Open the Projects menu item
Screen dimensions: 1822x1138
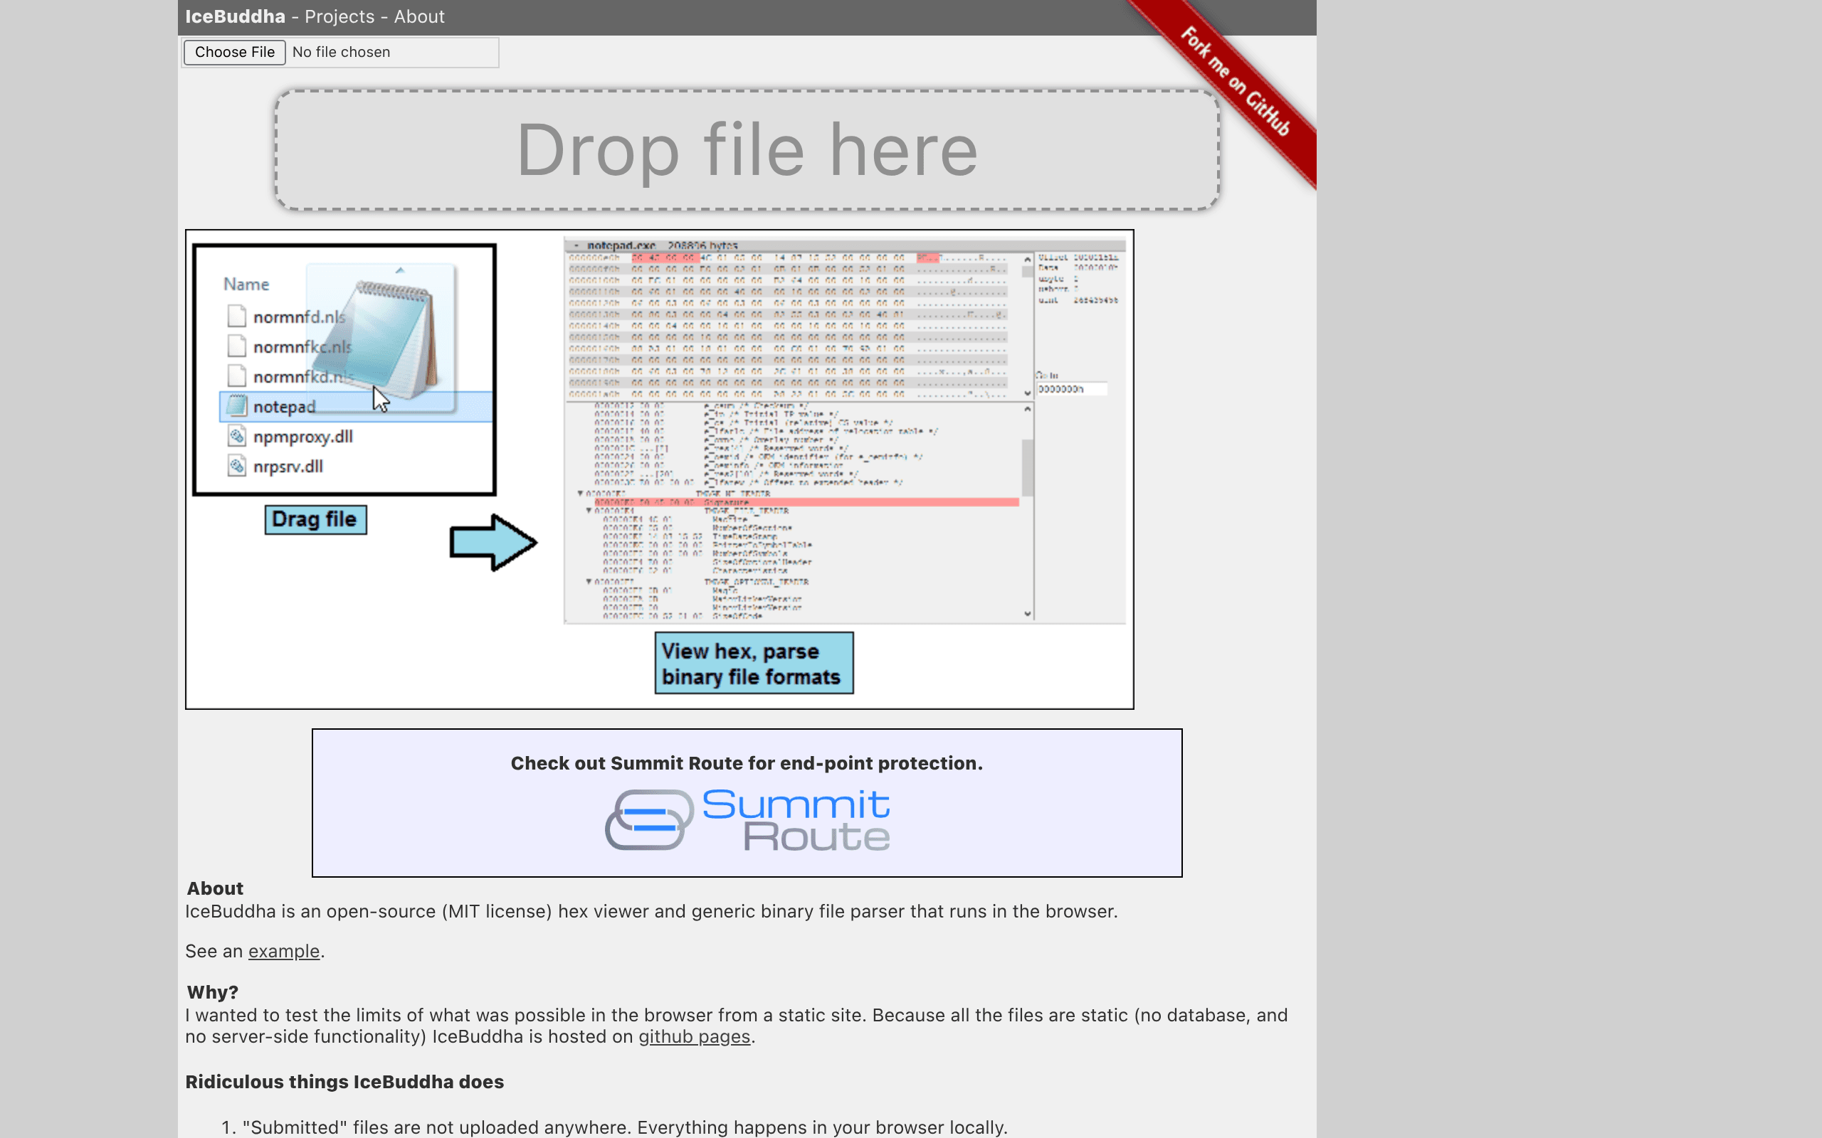[x=339, y=16]
